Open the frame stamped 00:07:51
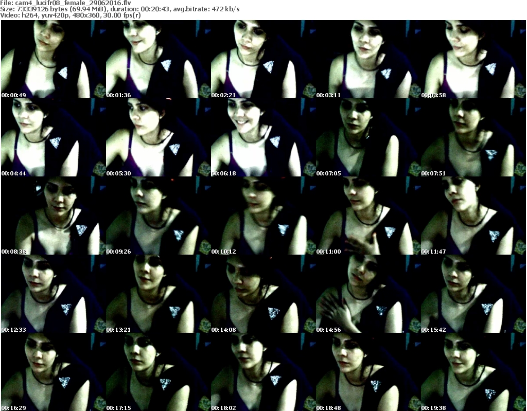The image size is (527, 411). (473, 137)
